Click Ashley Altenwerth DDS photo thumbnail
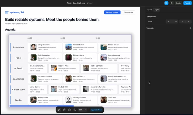This screenshot has height=115, width=193. coord(104,79)
